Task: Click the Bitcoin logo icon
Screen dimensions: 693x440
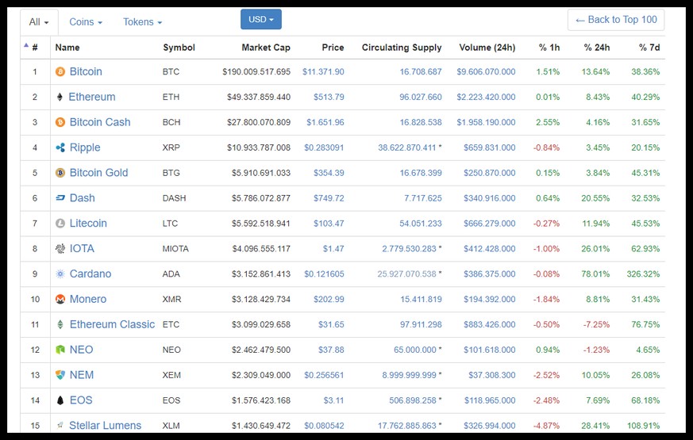Action: pyautogui.click(x=60, y=71)
